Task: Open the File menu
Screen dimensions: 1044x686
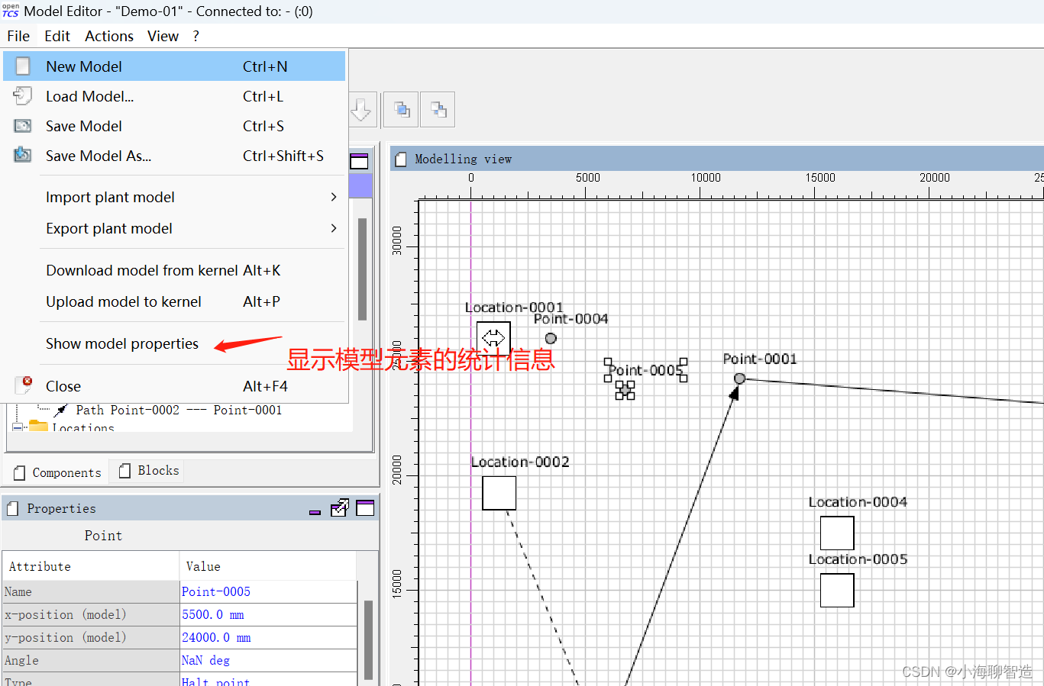Action: click(18, 36)
